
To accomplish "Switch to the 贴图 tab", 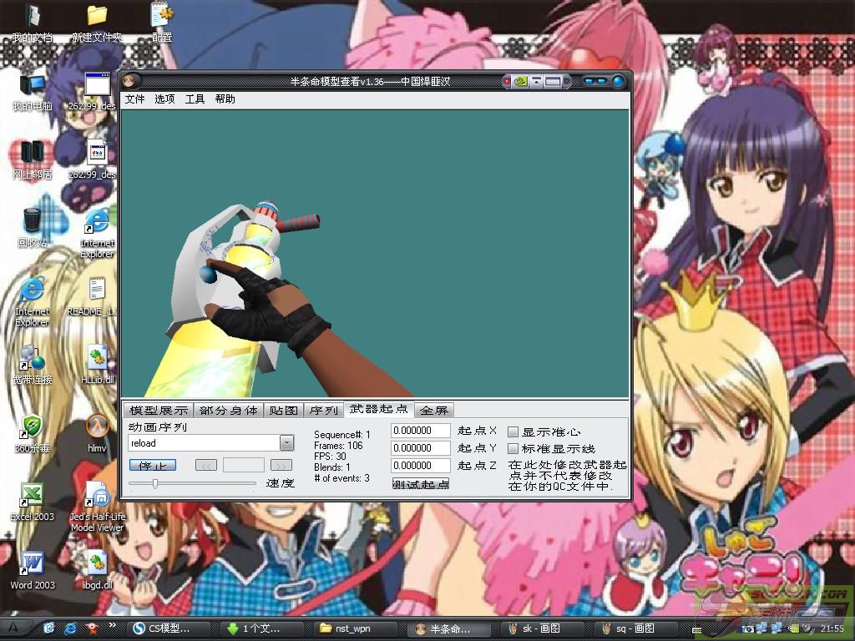I will (x=284, y=411).
